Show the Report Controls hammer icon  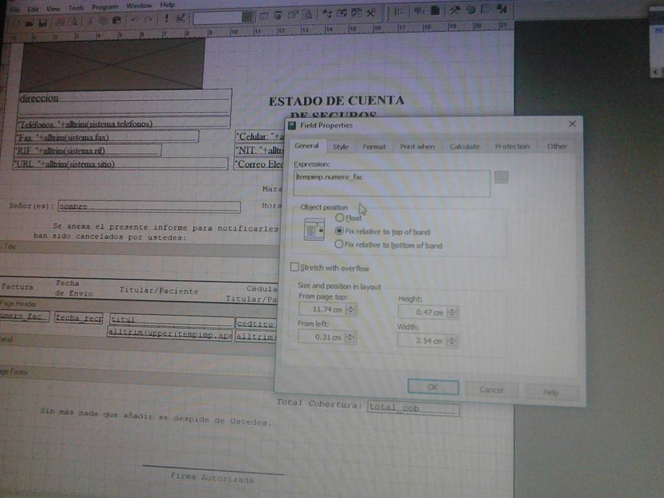[x=455, y=10]
